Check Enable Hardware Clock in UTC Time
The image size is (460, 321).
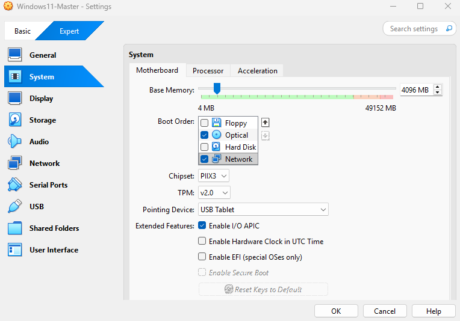click(x=202, y=240)
